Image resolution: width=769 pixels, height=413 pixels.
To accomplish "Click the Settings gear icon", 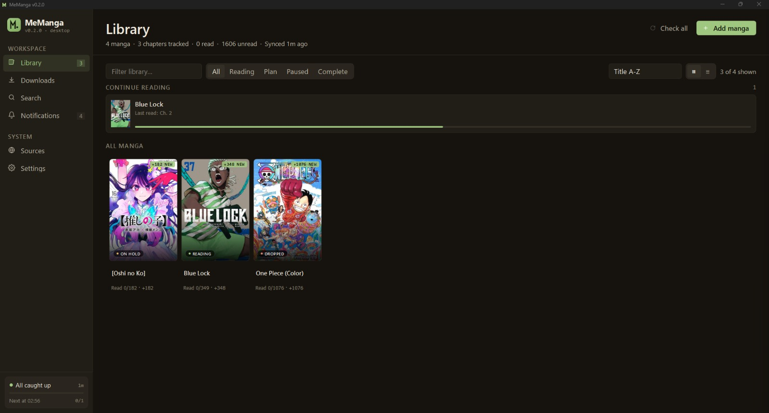I will [x=12, y=168].
